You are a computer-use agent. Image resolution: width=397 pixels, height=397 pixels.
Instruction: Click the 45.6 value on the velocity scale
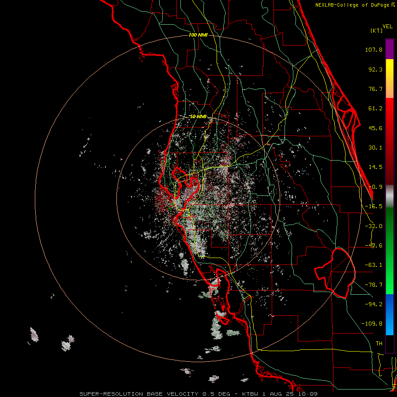(375, 128)
